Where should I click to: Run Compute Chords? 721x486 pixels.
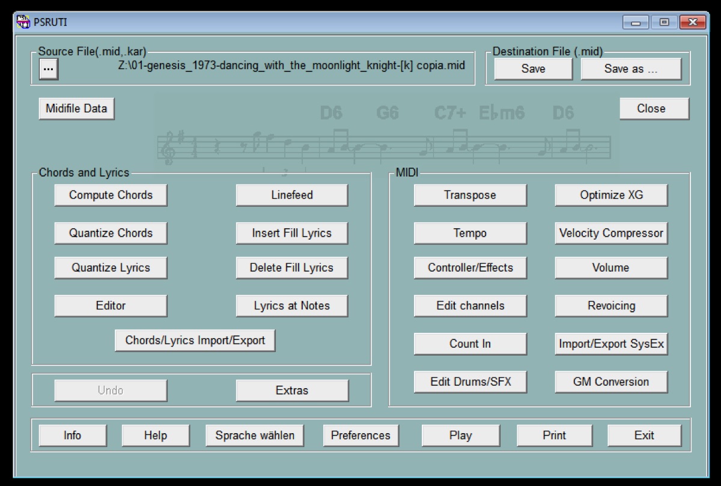[111, 195]
